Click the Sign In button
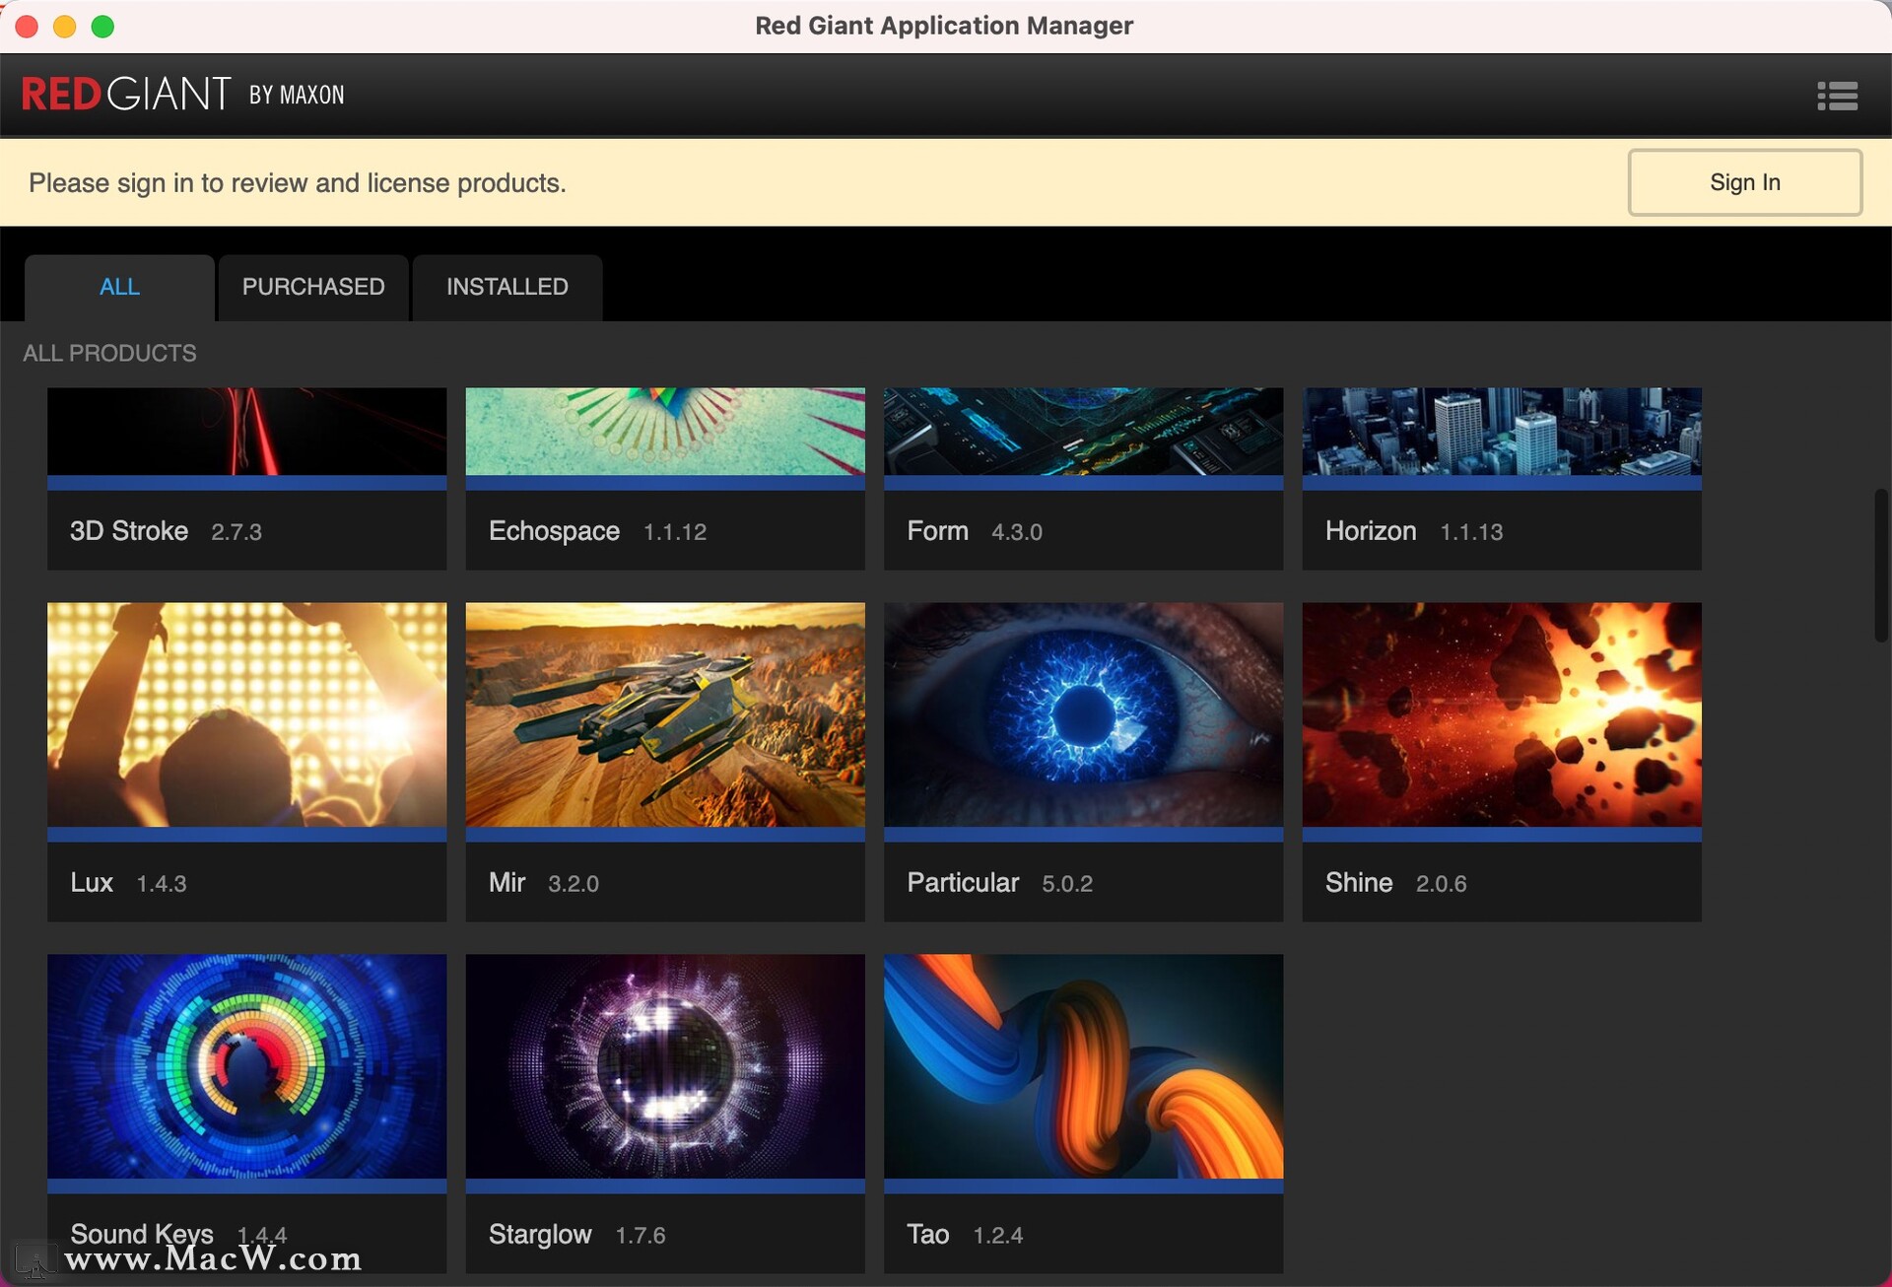This screenshot has height=1287, width=1892. 1744,182
